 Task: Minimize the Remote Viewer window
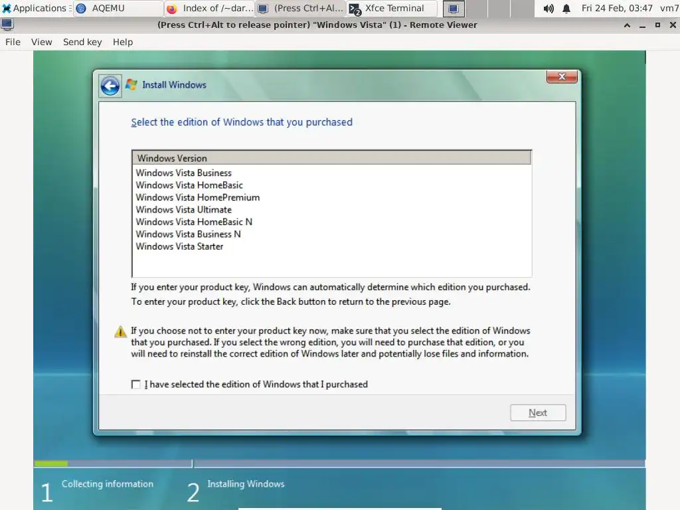click(642, 25)
